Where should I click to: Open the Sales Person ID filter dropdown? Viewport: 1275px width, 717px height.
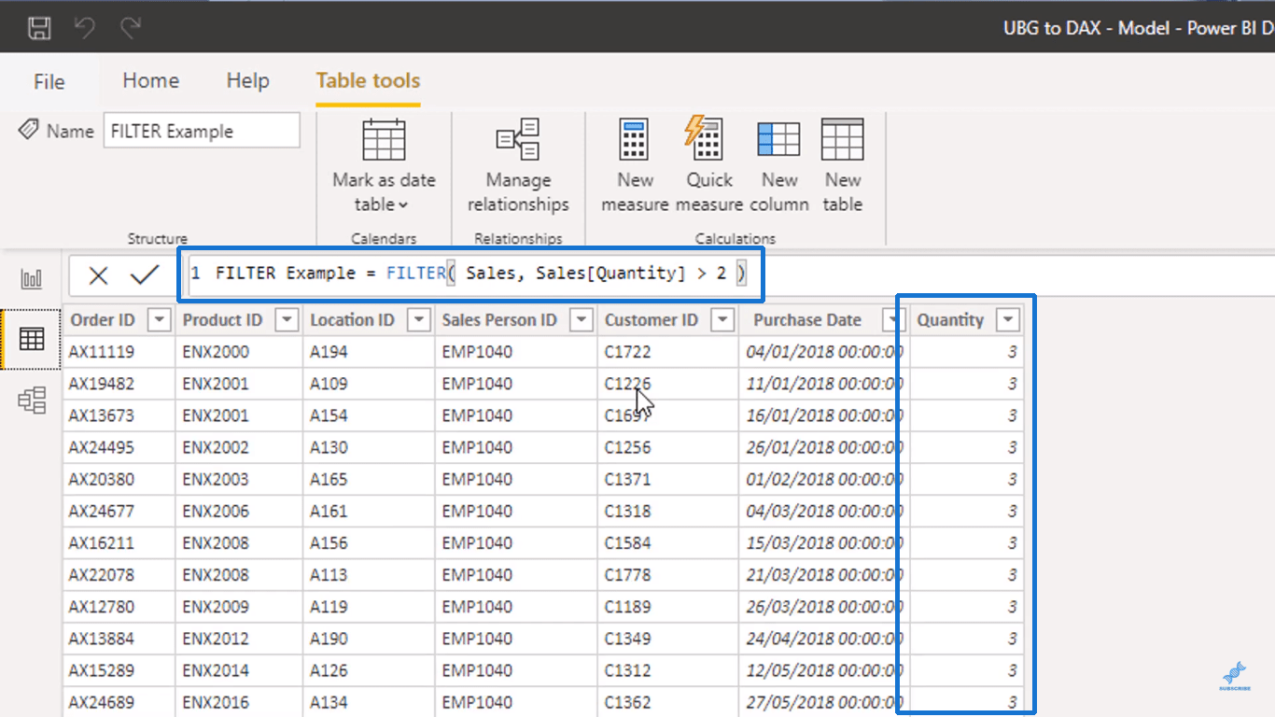(x=581, y=320)
